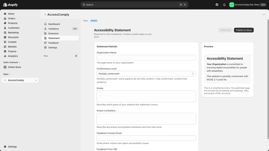Click the Dashboard house icon
Image resolution: width=269 pixels, height=151 pixels.
45,24
